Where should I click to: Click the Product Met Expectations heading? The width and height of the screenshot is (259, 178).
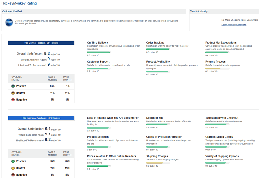[x=221, y=43]
